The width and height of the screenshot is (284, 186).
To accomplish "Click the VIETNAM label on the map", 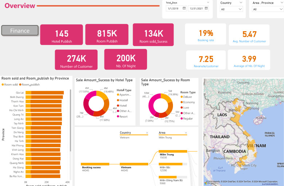I will [257, 146].
